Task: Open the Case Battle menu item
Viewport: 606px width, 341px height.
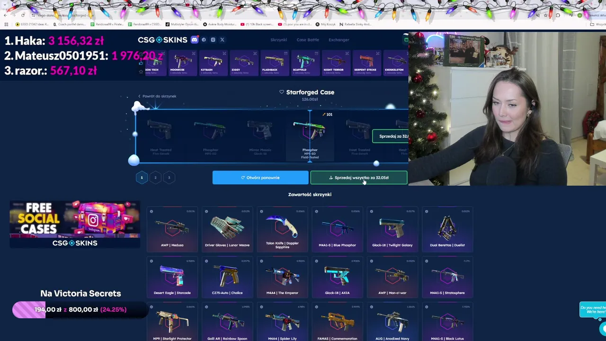Action: pyautogui.click(x=308, y=40)
